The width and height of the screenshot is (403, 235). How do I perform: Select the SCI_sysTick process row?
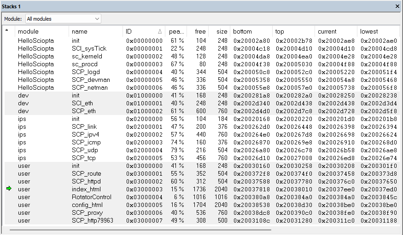(x=89, y=48)
